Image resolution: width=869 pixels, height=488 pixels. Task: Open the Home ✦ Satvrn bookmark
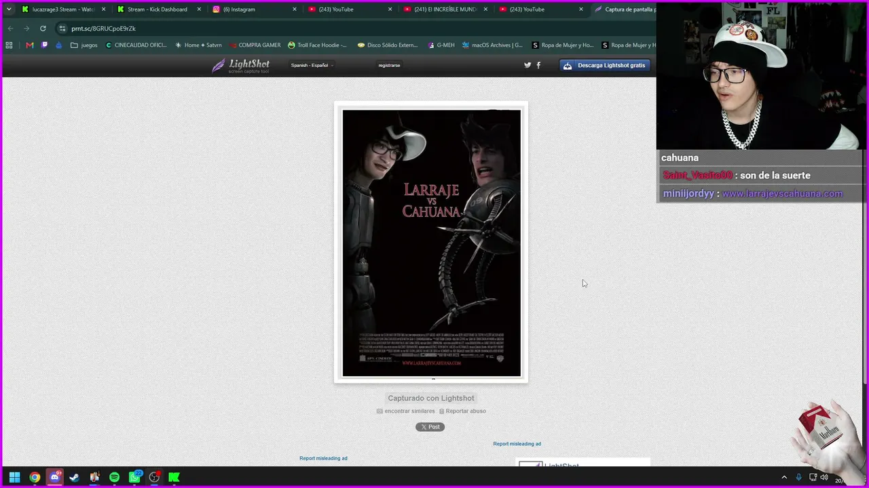coord(198,45)
